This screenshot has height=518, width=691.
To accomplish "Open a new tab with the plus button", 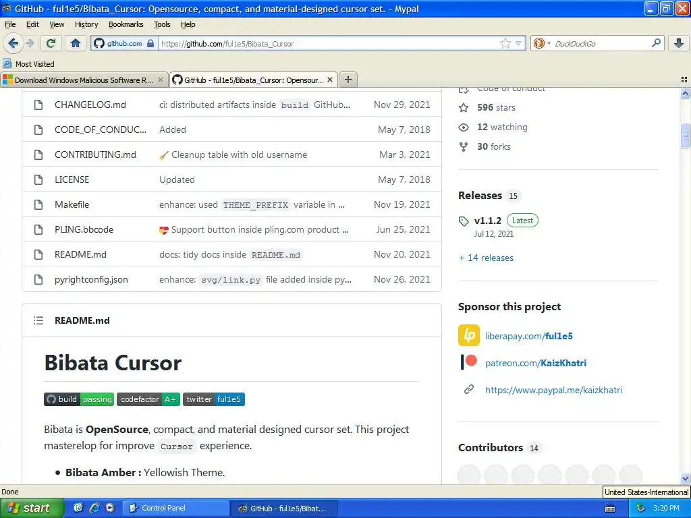I will tap(348, 80).
